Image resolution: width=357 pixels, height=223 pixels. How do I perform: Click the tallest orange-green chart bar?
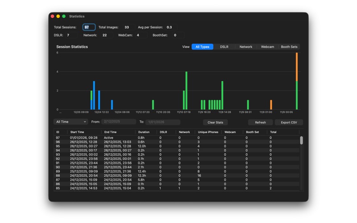tap(297, 81)
